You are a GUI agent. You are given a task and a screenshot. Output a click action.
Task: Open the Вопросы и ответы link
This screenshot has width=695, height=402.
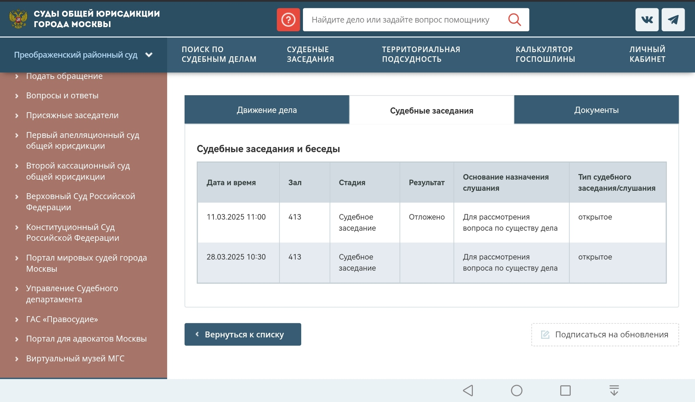tap(62, 96)
